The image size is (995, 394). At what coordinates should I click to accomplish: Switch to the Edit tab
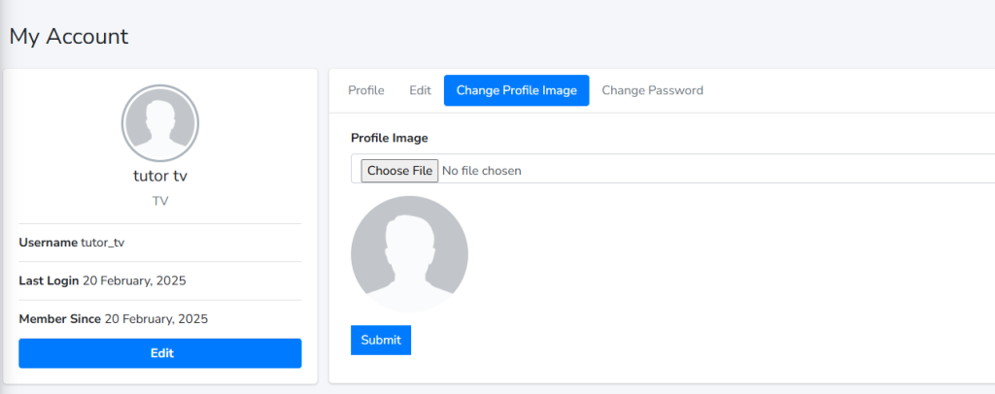coord(420,90)
